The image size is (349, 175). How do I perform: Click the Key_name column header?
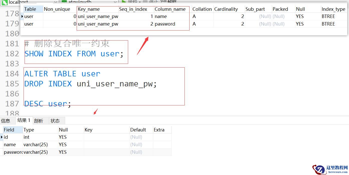tap(98, 9)
